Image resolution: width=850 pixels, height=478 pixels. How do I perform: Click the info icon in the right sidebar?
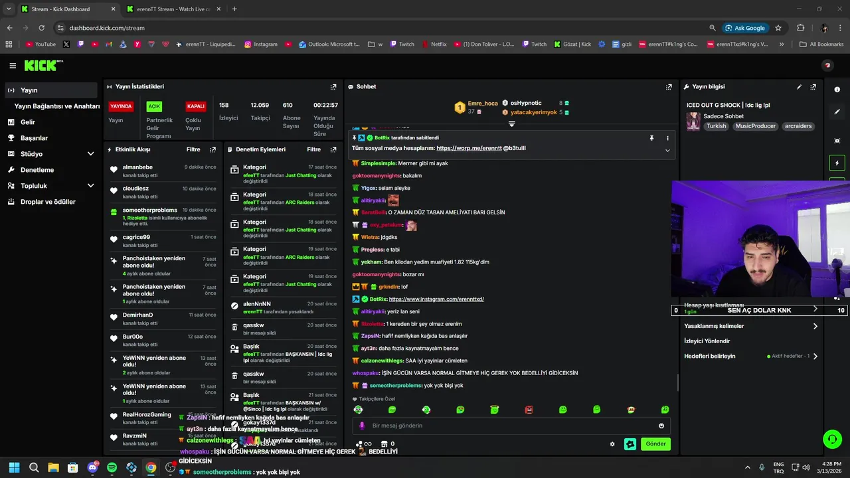(837, 90)
